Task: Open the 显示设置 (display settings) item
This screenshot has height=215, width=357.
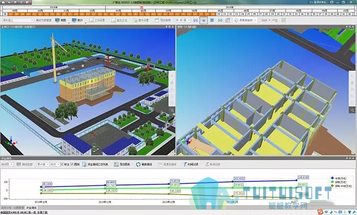Action: [141, 20]
